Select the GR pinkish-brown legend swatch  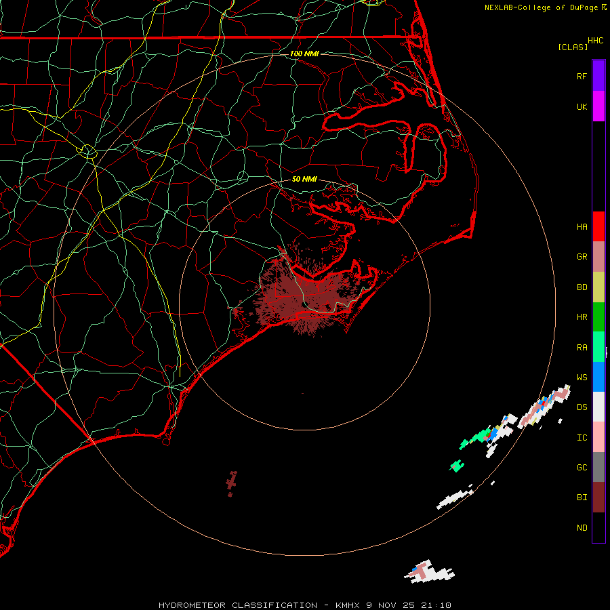598,257
